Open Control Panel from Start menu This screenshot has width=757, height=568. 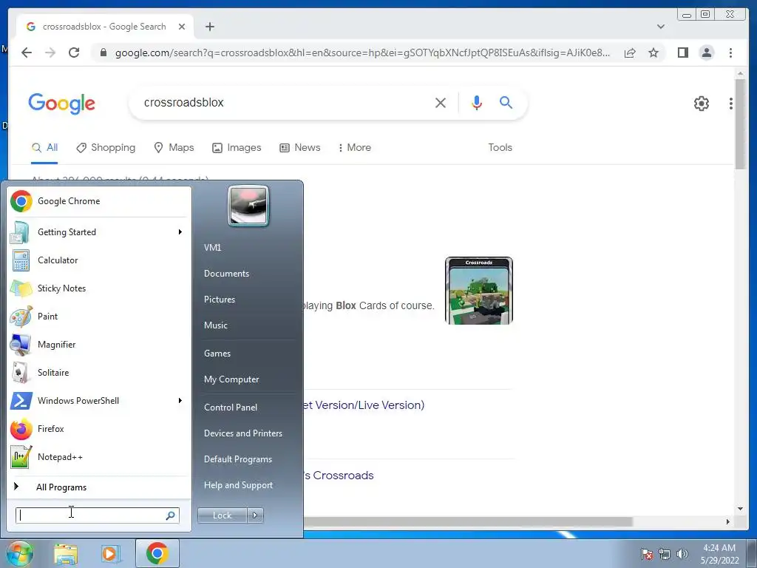pos(231,408)
